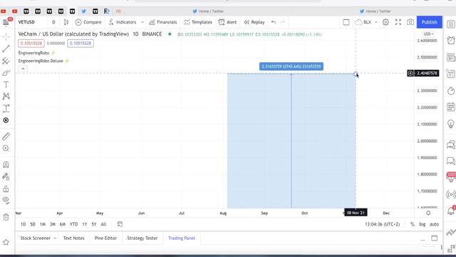This screenshot has height=257, width=456.
Task: Select the prediction and measurement tool
Action: 6,109
